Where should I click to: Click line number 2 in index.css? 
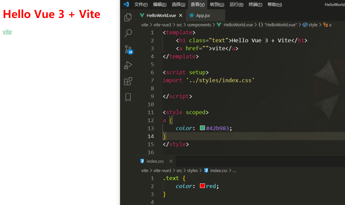click(x=152, y=186)
